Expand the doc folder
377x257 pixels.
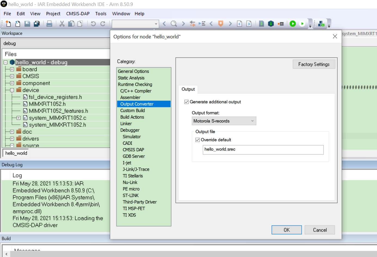12,132
